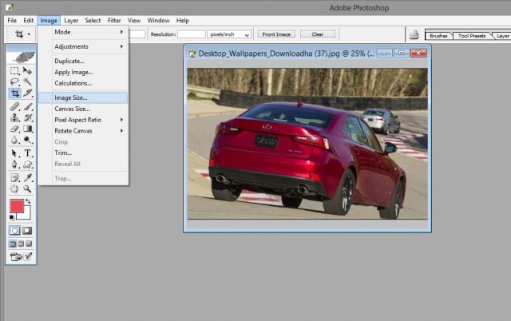511x321 pixels.
Task: Select the Move tool
Action: tap(28, 71)
